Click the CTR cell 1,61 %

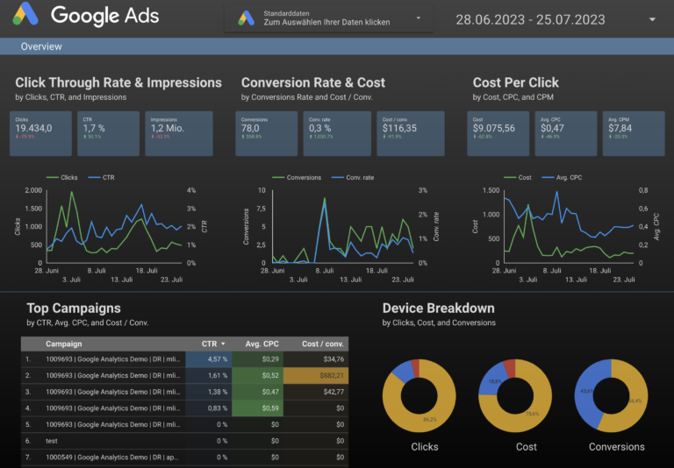tap(209, 375)
